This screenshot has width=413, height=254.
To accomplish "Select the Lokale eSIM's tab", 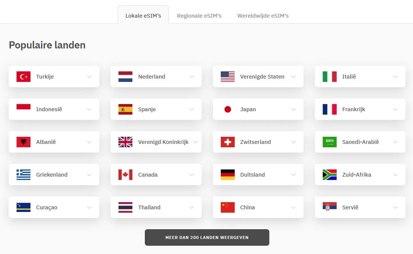I will [x=143, y=16].
